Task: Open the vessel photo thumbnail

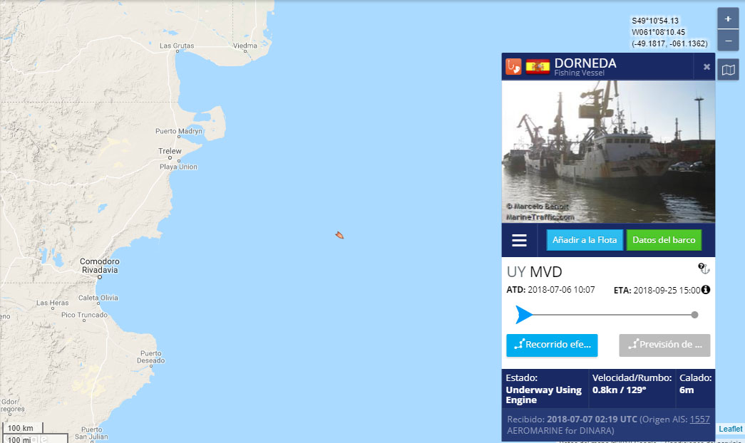Action: (x=608, y=152)
